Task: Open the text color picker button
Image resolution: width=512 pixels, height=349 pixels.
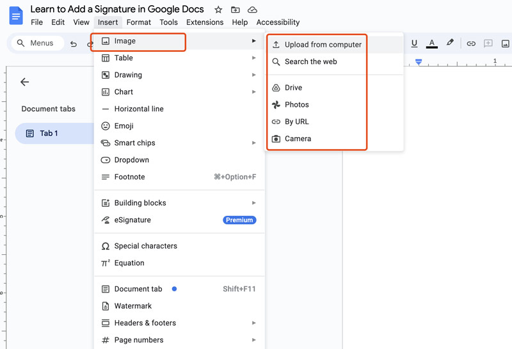Action: click(432, 44)
